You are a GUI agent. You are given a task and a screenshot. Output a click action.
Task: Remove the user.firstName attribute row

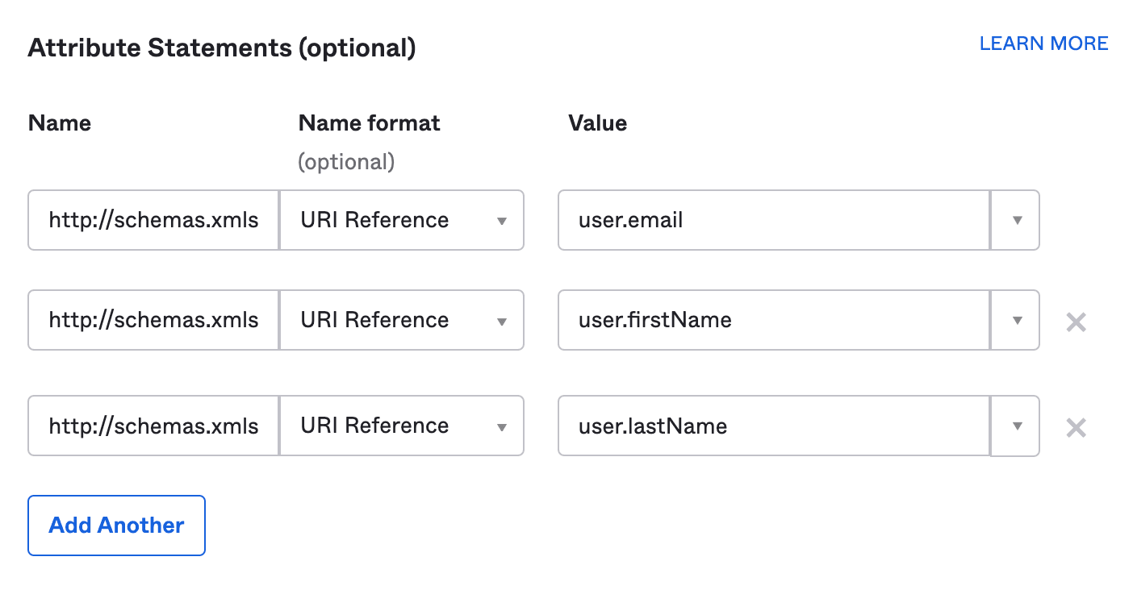coord(1076,322)
